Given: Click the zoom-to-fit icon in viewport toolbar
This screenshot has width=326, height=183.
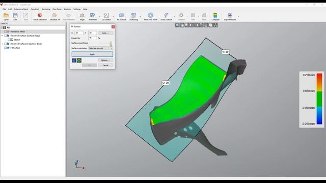Looking at the screenshot, I should tap(177, 25).
